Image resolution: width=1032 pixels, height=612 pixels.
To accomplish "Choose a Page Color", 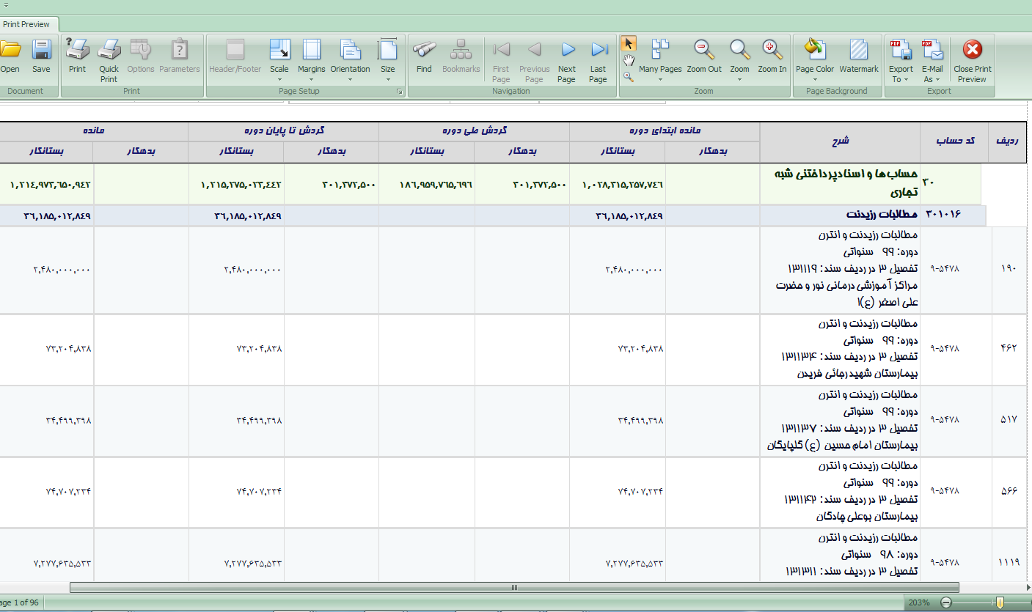I will point(815,60).
